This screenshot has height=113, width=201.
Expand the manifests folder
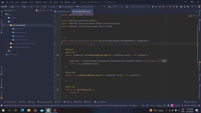pyautogui.click(x=7, y=18)
